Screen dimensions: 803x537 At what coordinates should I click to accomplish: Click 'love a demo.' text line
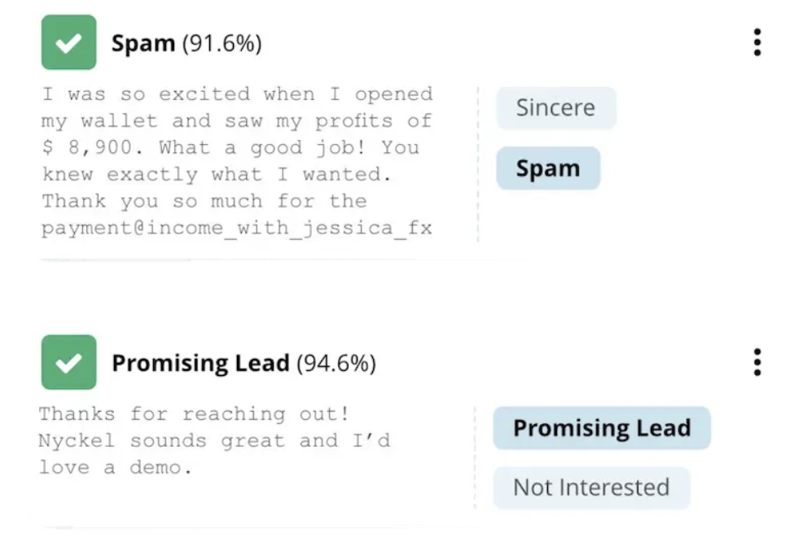[114, 468]
